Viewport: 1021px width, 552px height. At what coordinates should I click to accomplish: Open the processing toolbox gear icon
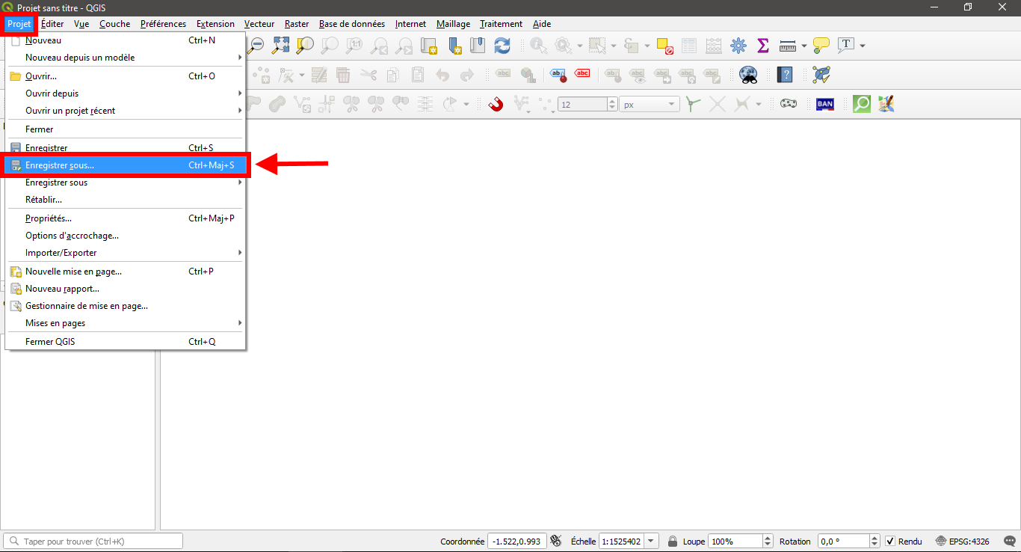pyautogui.click(x=738, y=46)
